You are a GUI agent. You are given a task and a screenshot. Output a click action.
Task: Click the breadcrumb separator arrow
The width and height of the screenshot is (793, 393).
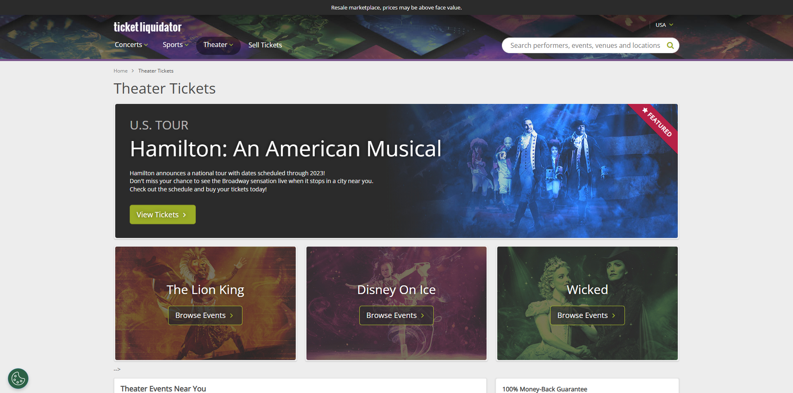click(133, 71)
